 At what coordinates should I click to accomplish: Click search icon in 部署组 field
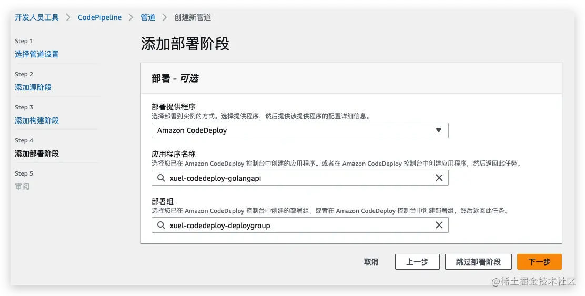pyautogui.click(x=161, y=225)
